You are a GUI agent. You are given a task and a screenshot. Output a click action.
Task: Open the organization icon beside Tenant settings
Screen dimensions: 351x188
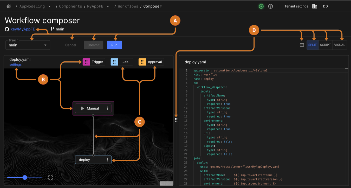tap(315, 6)
